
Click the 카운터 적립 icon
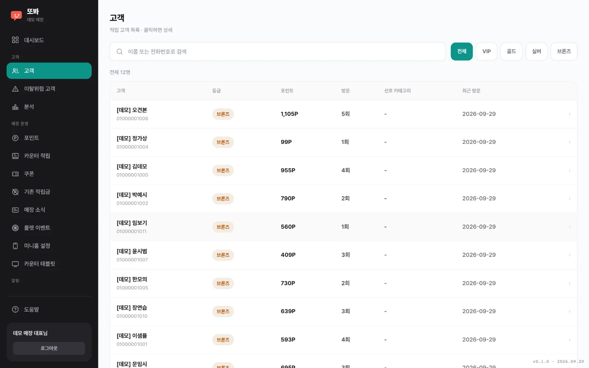click(x=15, y=156)
